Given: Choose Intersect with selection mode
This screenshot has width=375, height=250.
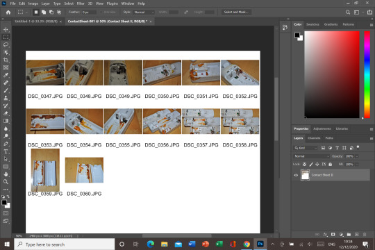Looking at the screenshot, I should pyautogui.click(x=59, y=12).
